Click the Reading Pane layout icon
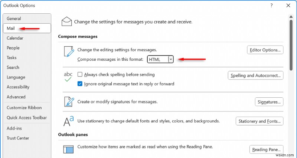 pyautogui.click(x=68, y=149)
